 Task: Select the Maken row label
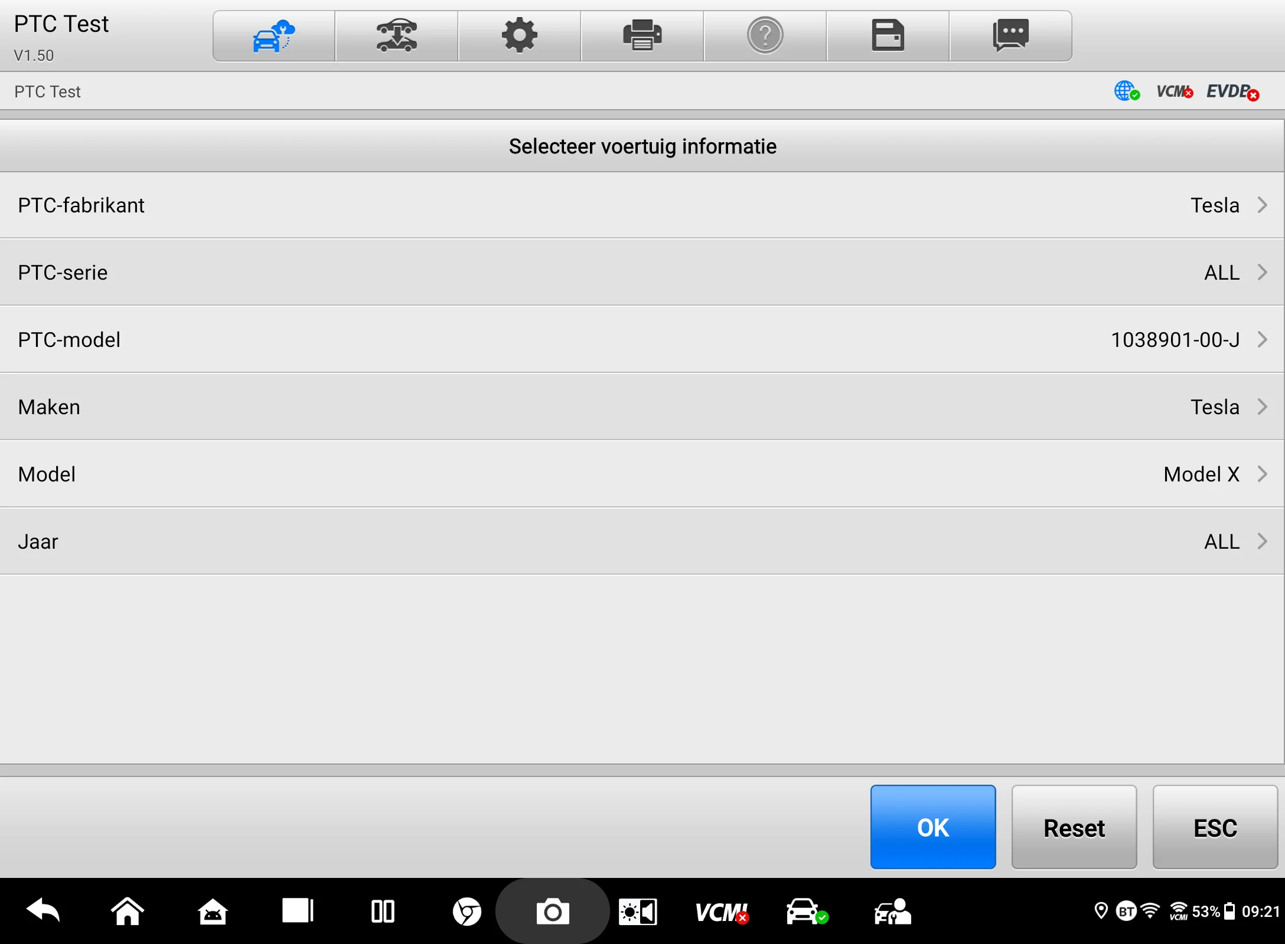pyautogui.click(x=49, y=407)
